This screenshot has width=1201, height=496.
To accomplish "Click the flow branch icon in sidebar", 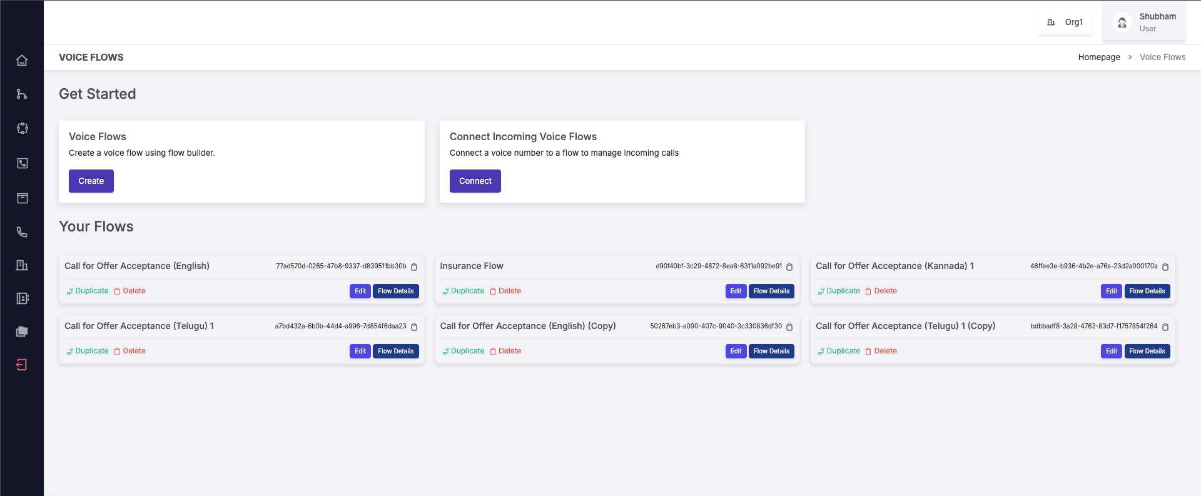I will click(22, 94).
